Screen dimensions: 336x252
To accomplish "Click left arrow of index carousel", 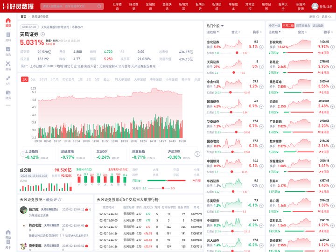I will pos(23,154).
